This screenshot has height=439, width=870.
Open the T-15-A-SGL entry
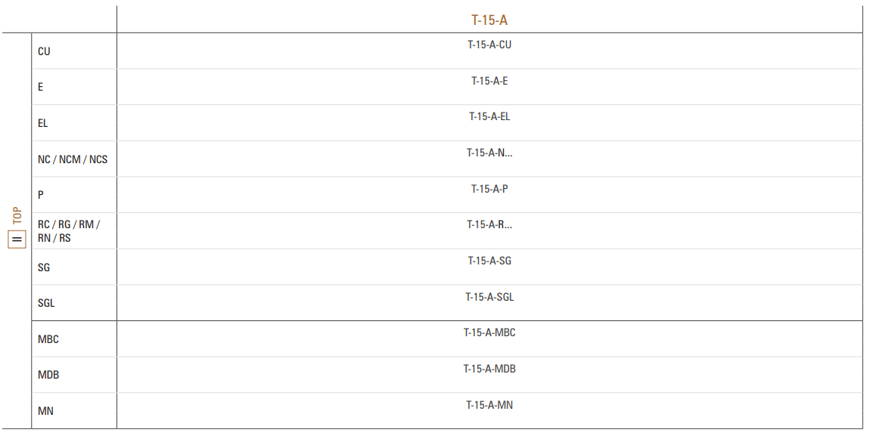489,297
